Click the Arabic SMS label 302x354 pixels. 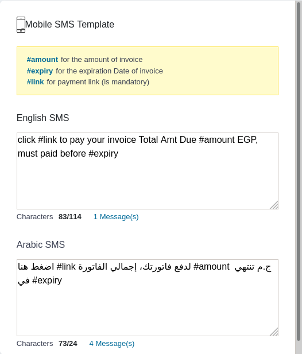pyautogui.click(x=41, y=245)
